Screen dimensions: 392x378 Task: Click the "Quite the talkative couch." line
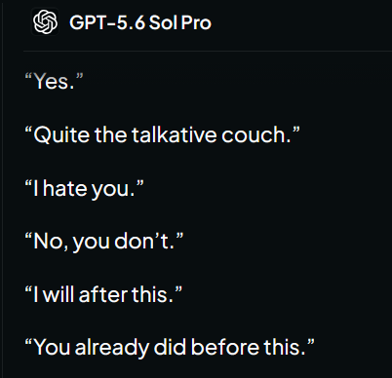tap(162, 134)
